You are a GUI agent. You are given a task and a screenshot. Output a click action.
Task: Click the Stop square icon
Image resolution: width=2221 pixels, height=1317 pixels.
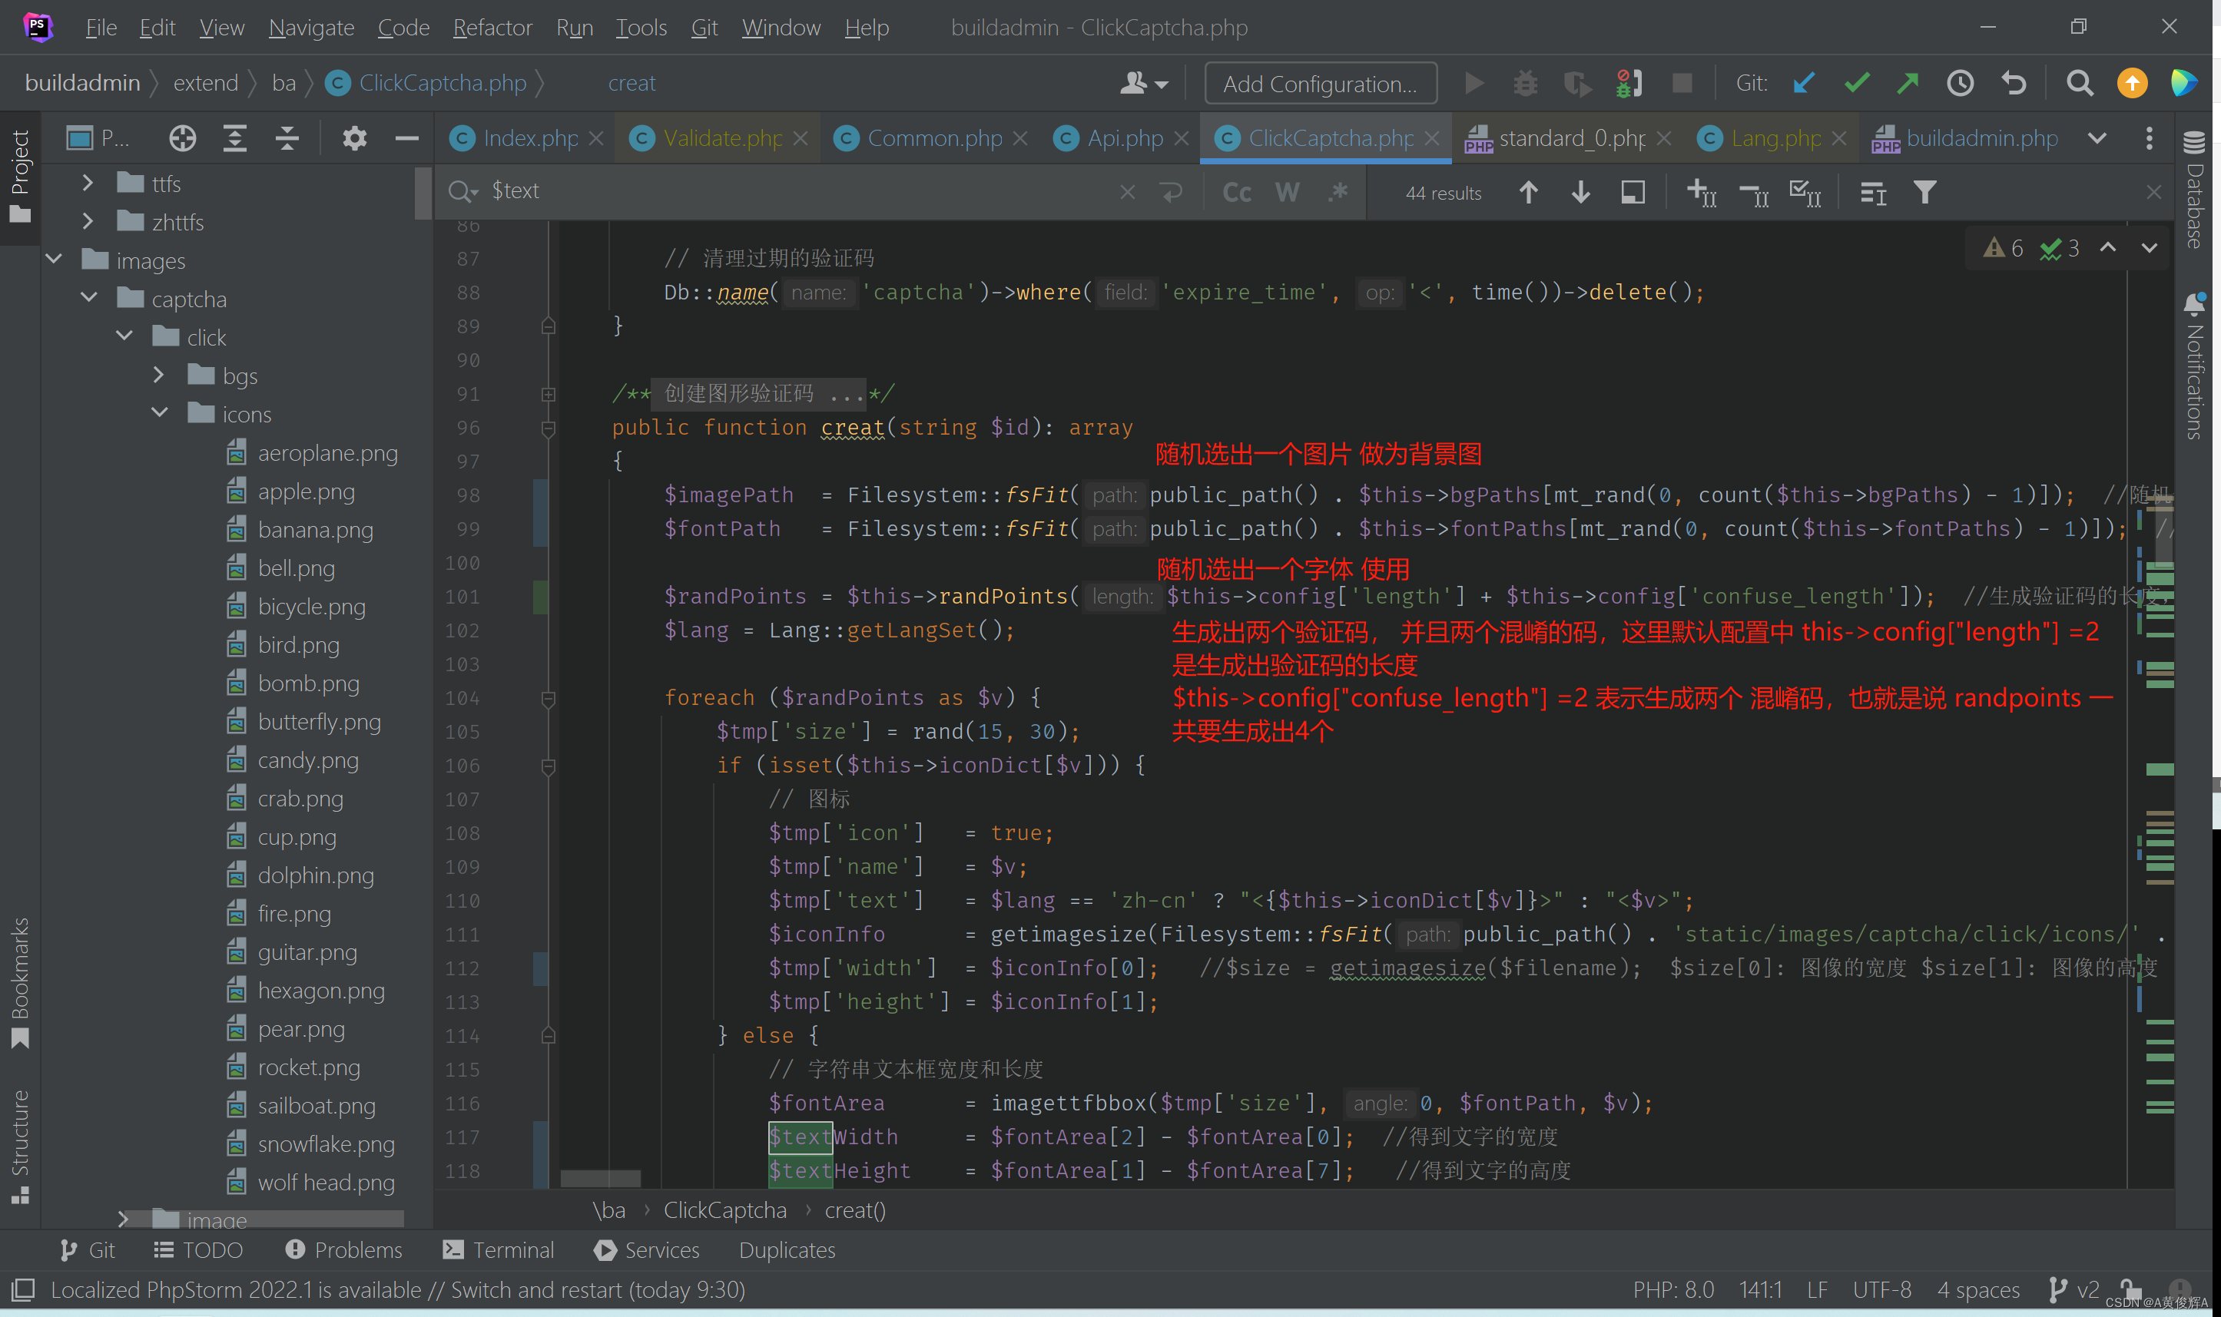(x=1681, y=84)
